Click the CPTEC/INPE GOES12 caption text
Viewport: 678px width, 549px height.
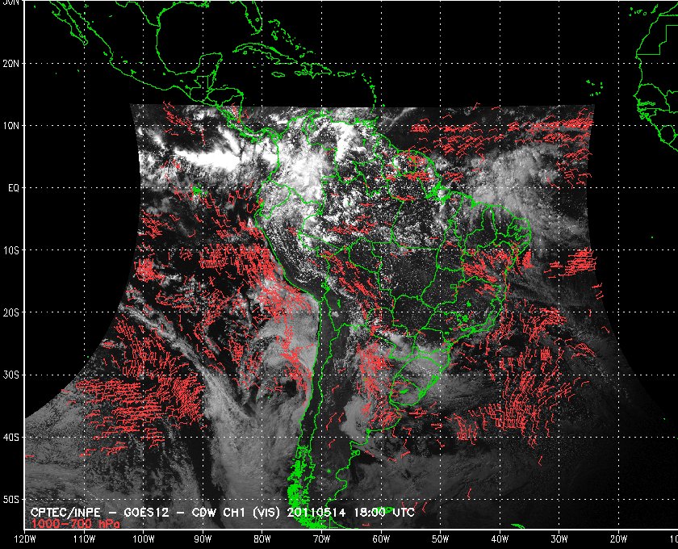point(223,513)
